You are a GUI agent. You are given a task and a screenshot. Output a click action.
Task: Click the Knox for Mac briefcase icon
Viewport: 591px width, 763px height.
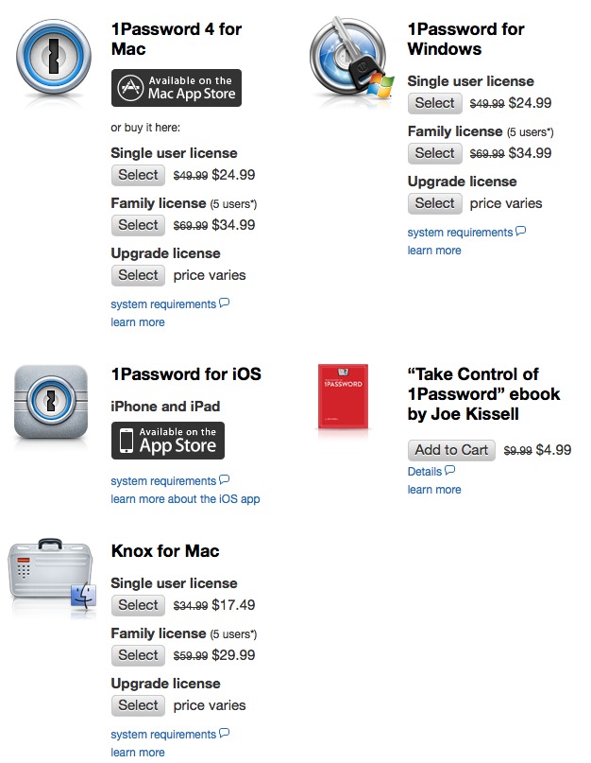coord(52,577)
